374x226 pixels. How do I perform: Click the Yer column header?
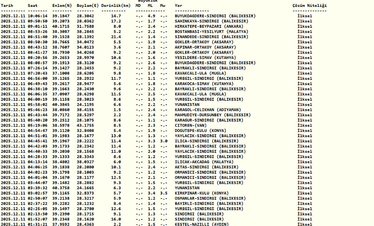tap(179, 6)
